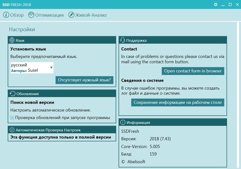Click gear icon beside Автоматическая Проверка Настроек
This screenshot has width=241, height=169.
click(12, 129)
